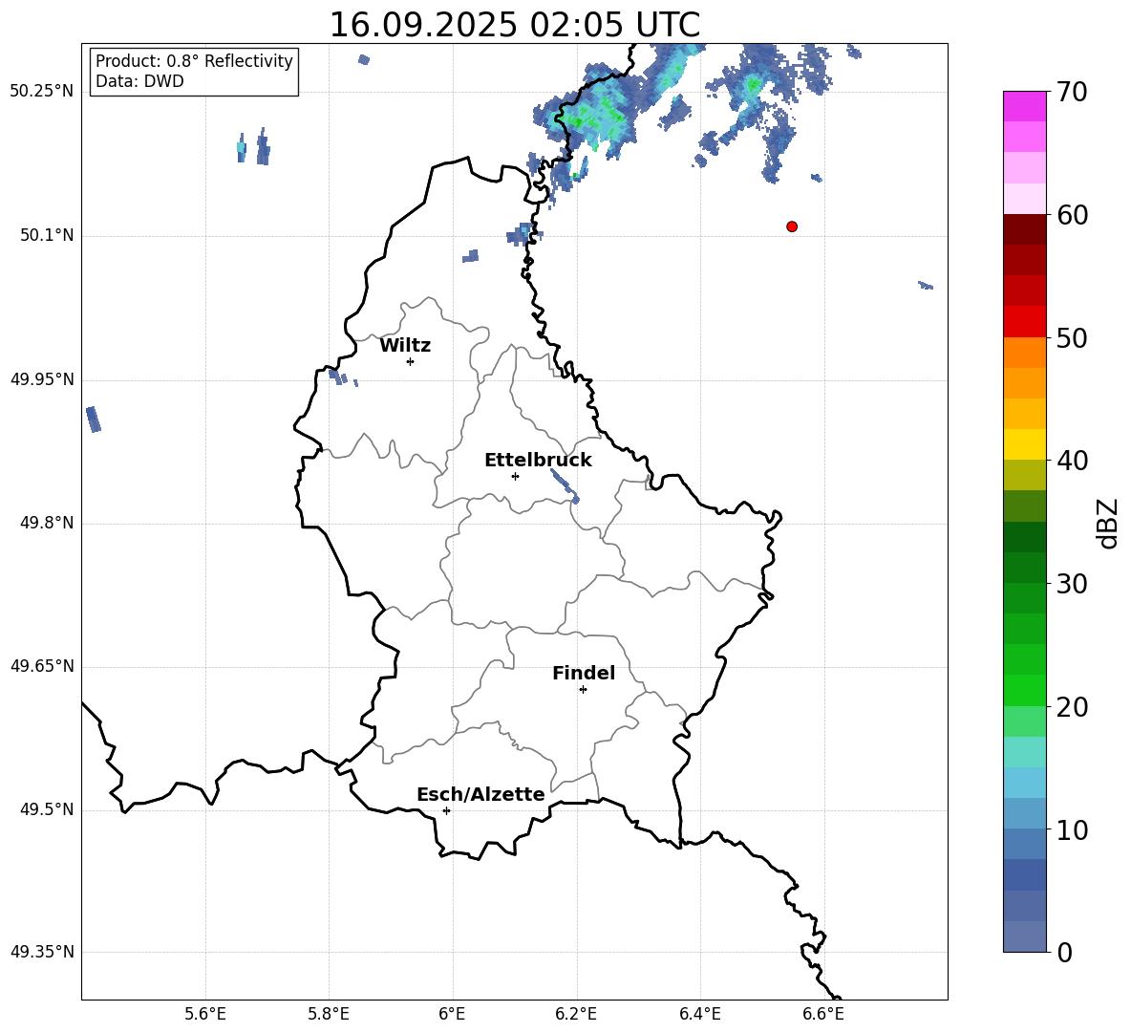Click the 50.25°N latitude label
Viewport: 1131px width, 1033px height.
42,92
